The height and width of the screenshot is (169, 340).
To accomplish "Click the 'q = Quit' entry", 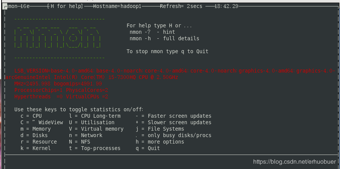I will [x=148, y=148].
